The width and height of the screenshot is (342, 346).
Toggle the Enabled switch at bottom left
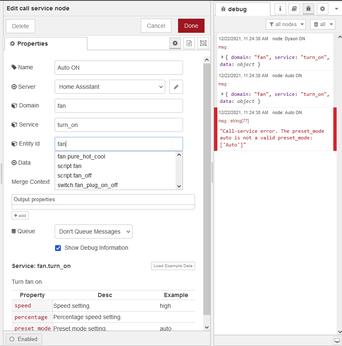point(24,339)
